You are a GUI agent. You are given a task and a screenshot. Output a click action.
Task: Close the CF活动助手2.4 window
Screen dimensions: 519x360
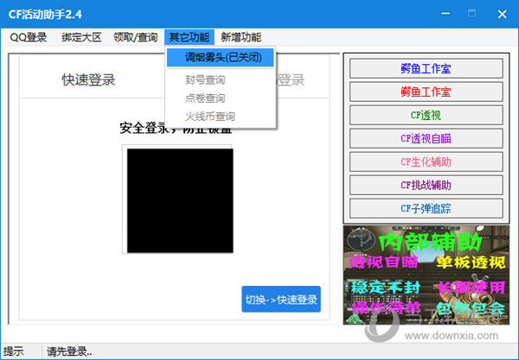tap(502, 14)
